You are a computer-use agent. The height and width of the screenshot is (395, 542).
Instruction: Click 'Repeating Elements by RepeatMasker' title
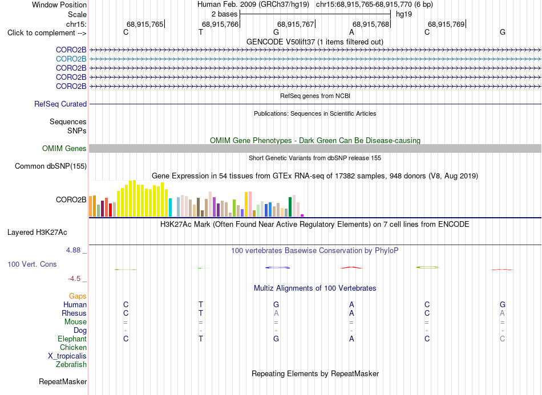pyautogui.click(x=315, y=373)
